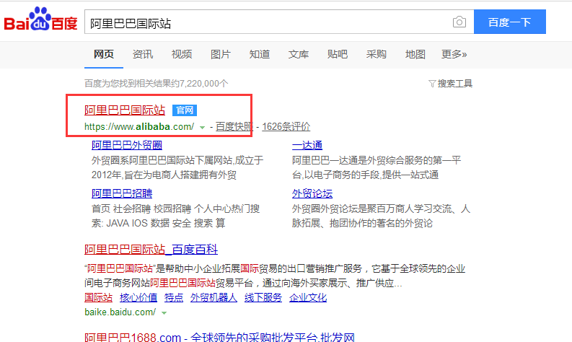The image size is (572, 342).
Task: Open the 外贸论坛 sublink
Action: pyautogui.click(x=312, y=193)
